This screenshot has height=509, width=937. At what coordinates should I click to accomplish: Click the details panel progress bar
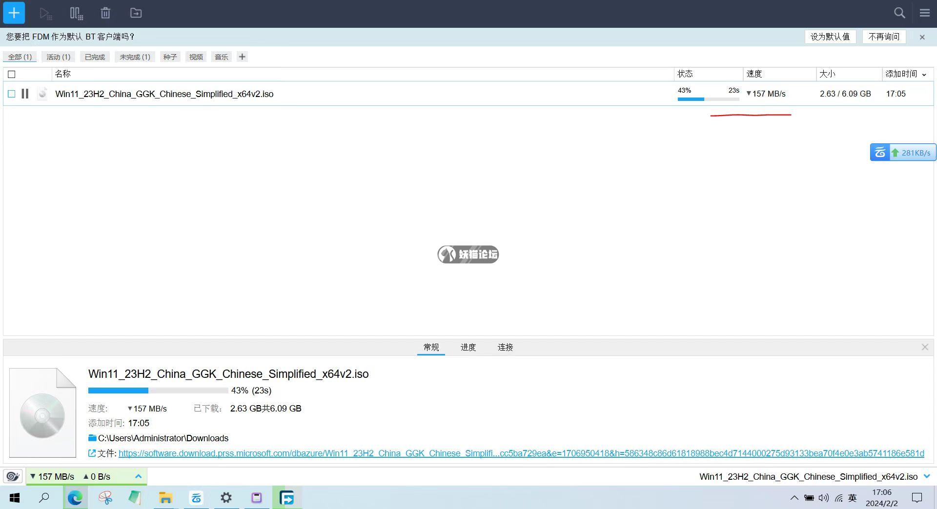coord(158,390)
